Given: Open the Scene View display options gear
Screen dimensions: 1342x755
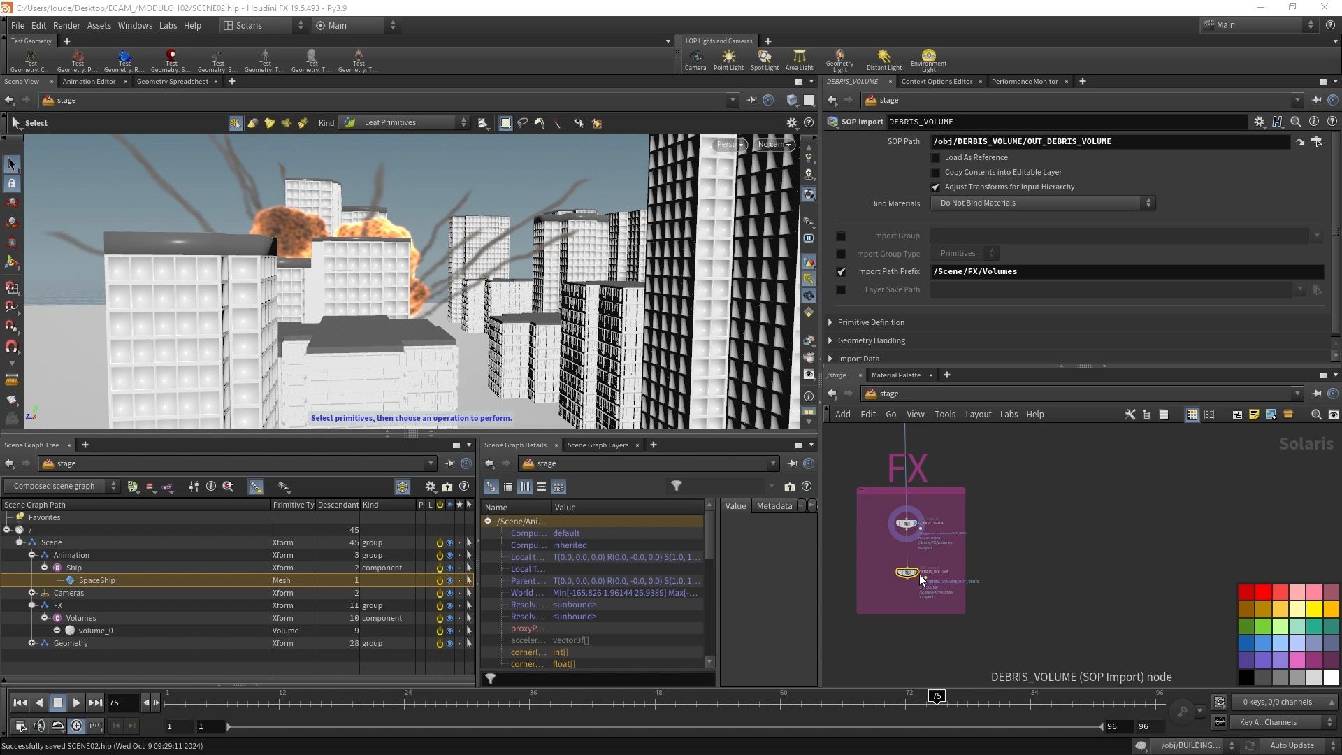Looking at the screenshot, I should click(x=792, y=122).
